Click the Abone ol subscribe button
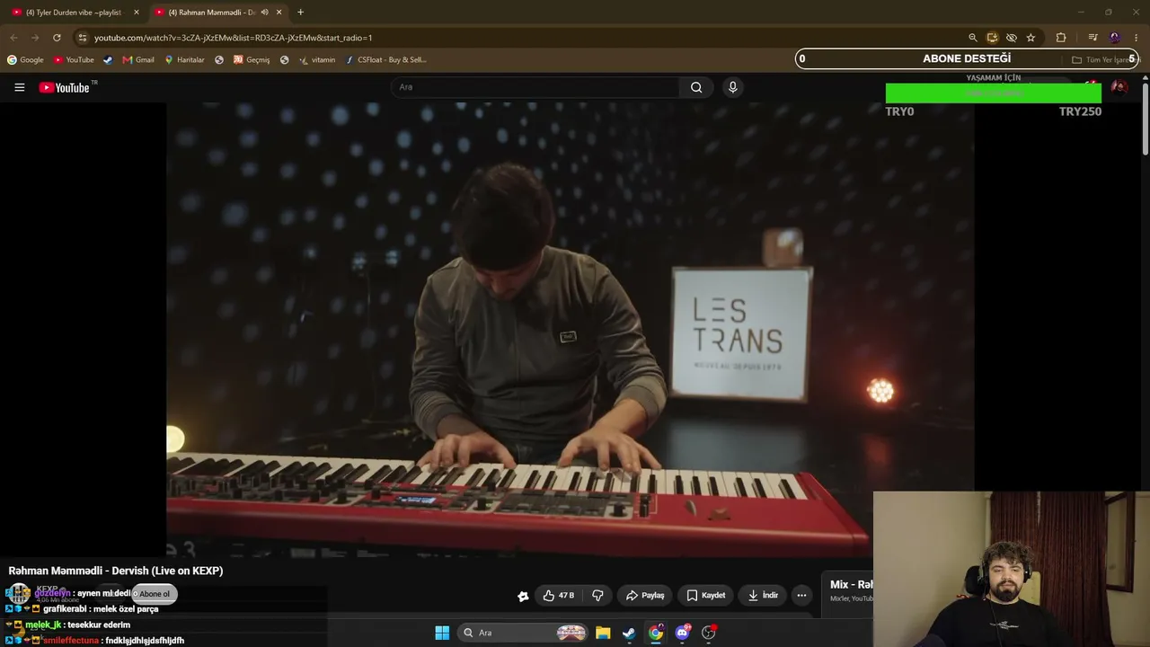This screenshot has height=647, width=1150. [x=155, y=594]
